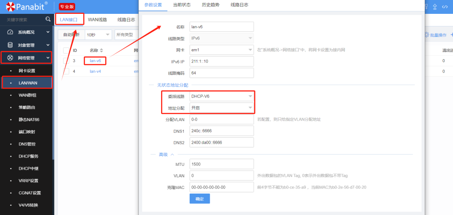The height and width of the screenshot is (215, 453).
Task: Open 端口映射 in sidebar
Action: point(27,132)
